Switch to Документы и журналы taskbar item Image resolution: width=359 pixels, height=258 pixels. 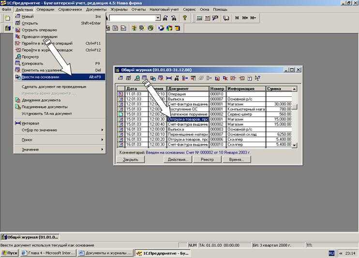pyautogui.click(x=105, y=253)
